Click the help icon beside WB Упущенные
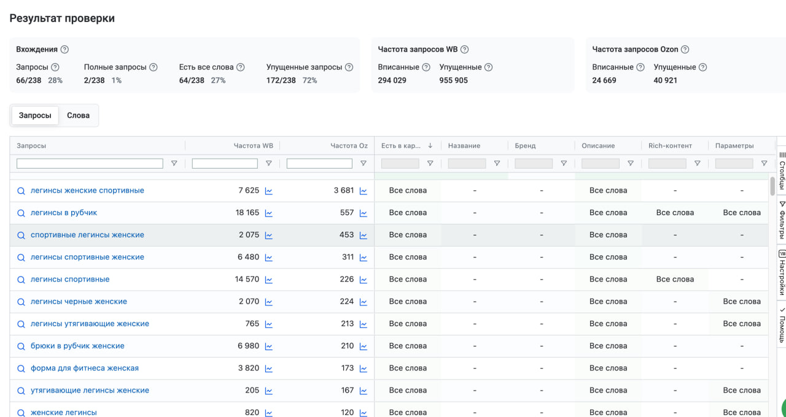 [489, 67]
